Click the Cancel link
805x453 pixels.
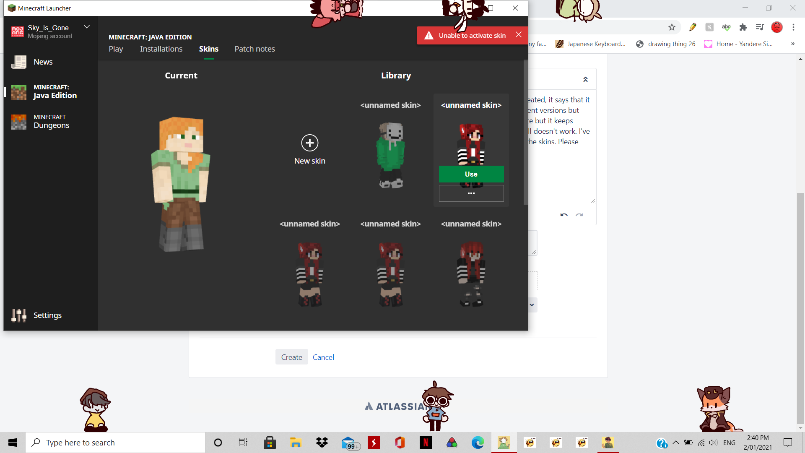tap(323, 357)
